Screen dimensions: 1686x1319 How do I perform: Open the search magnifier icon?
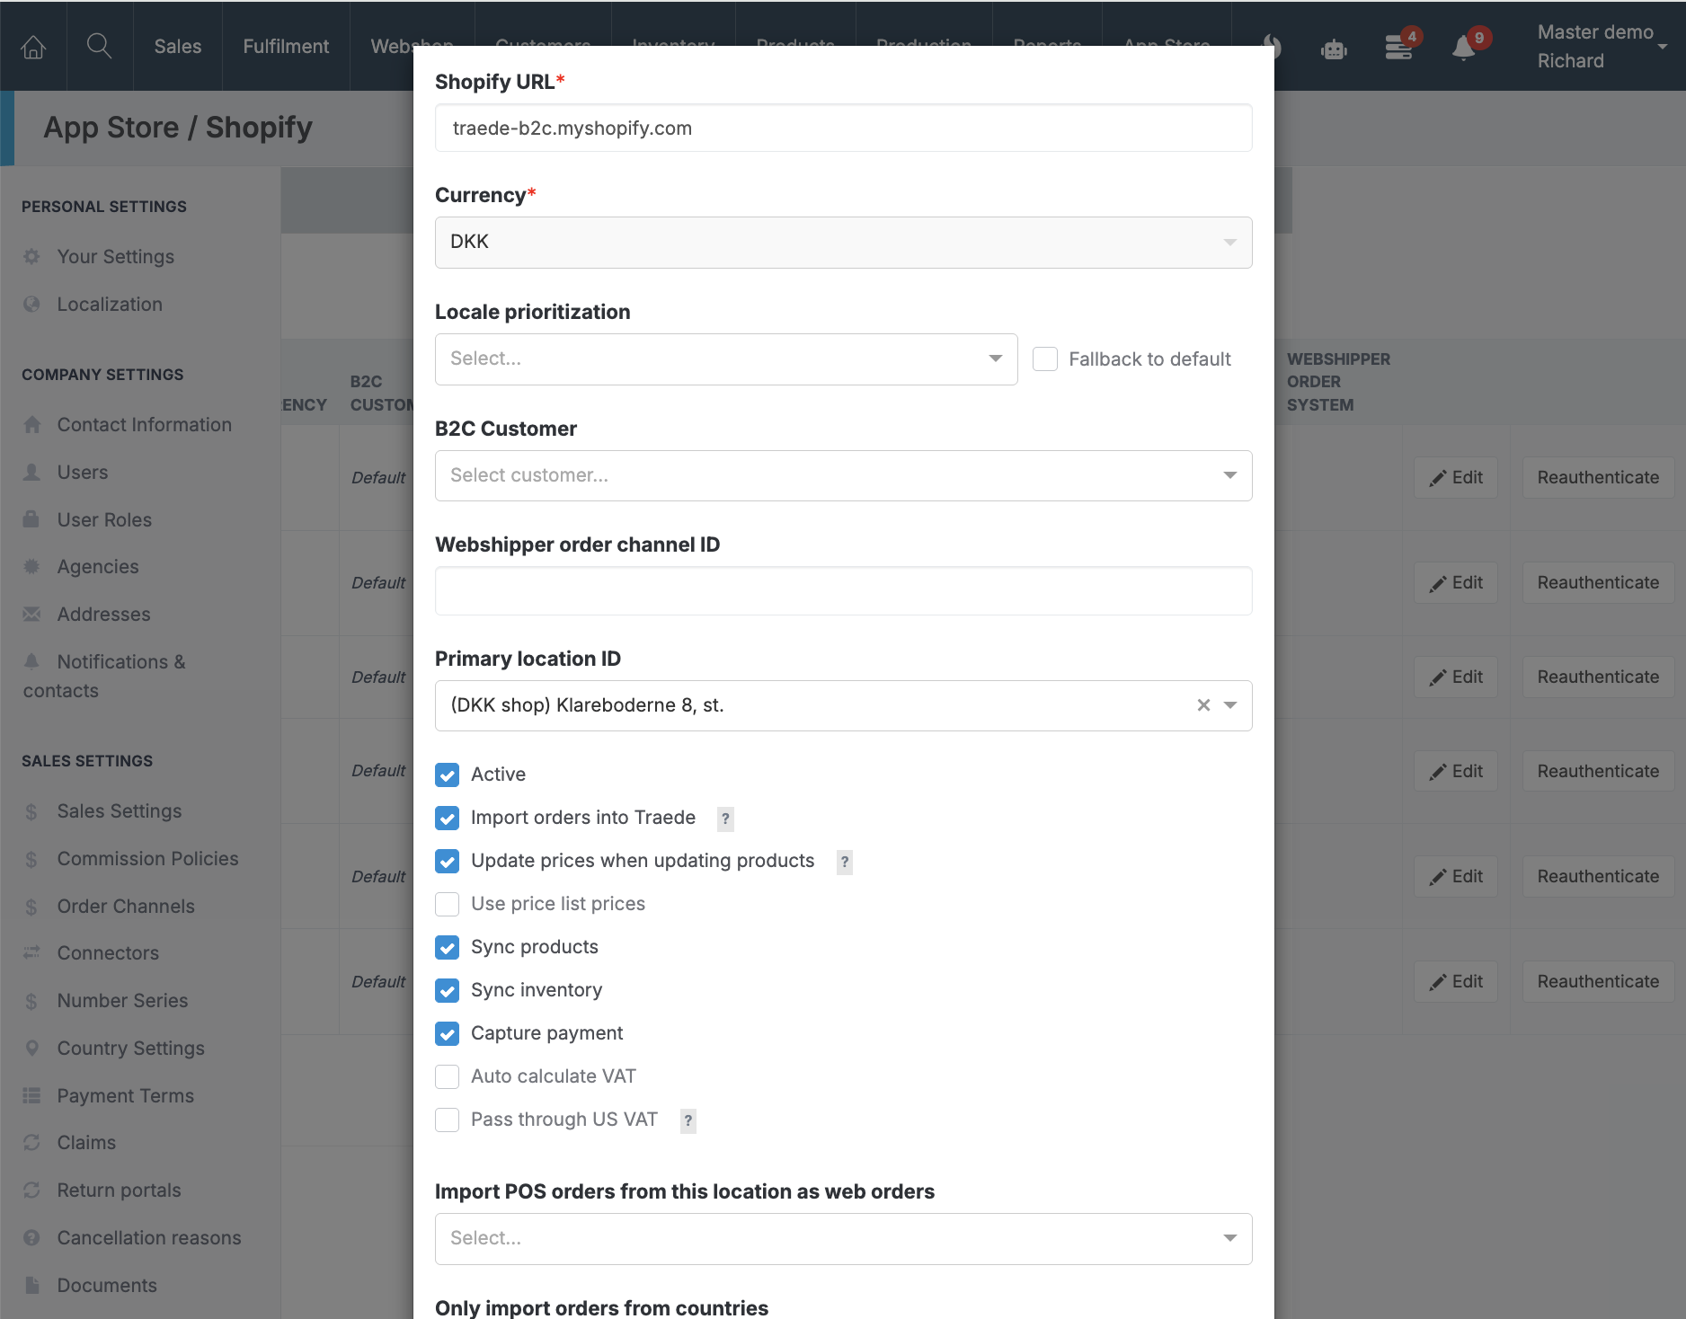(99, 46)
